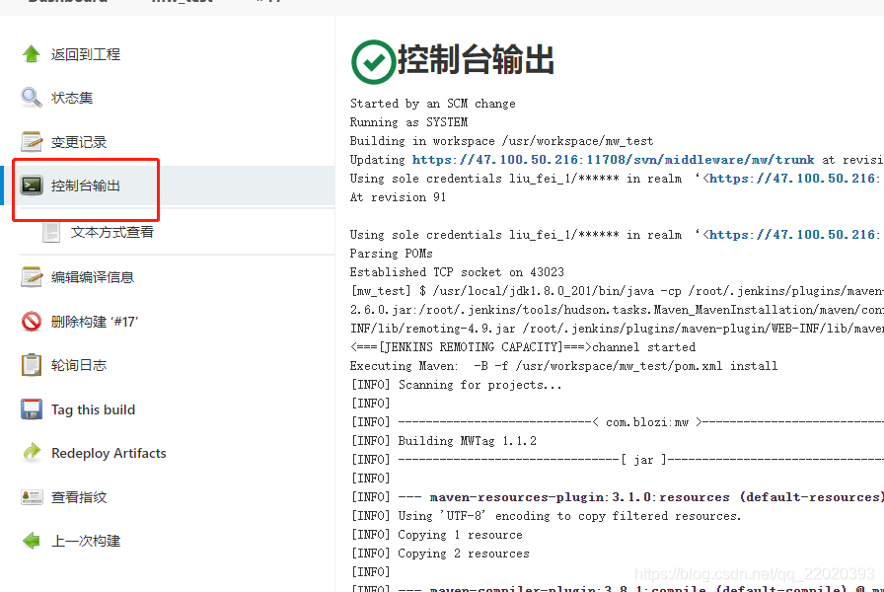Open the realm URL after second 'Using sole credentials'
This screenshot has height=592, width=884.
coord(794,235)
